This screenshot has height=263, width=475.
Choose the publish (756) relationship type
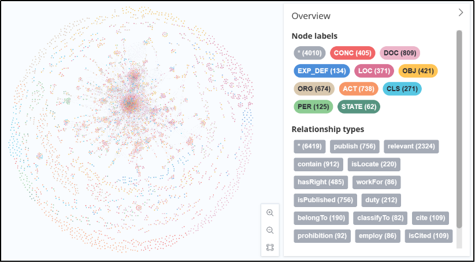(x=354, y=146)
